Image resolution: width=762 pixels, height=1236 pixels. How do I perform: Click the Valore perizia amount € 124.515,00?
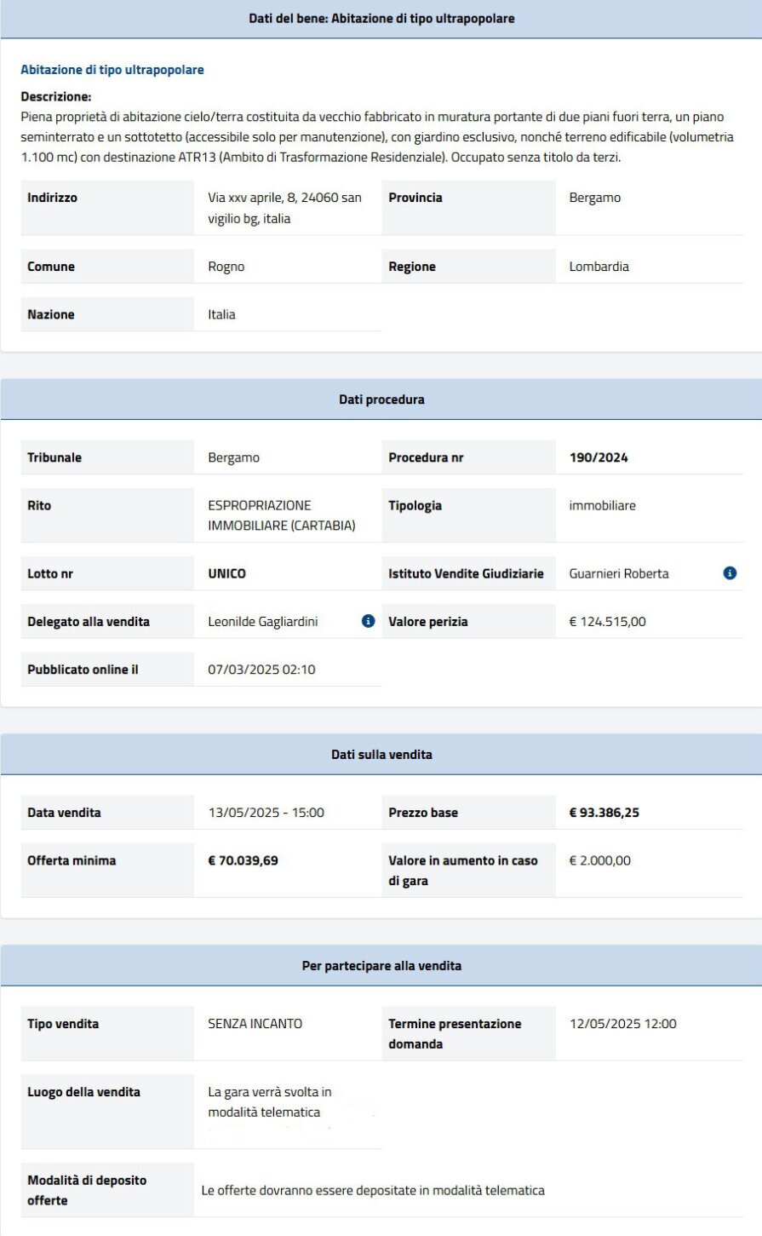pyautogui.click(x=607, y=622)
